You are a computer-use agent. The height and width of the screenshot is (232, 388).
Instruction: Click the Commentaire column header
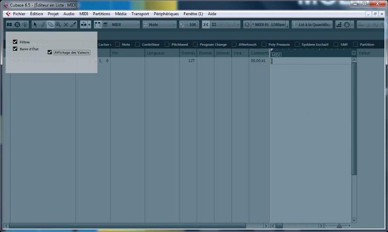coord(259,53)
